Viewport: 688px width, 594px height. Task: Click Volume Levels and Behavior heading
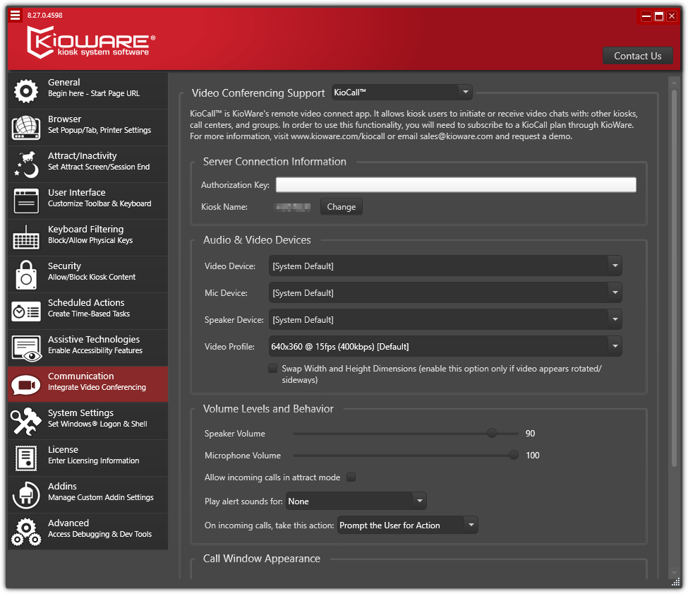[268, 409]
